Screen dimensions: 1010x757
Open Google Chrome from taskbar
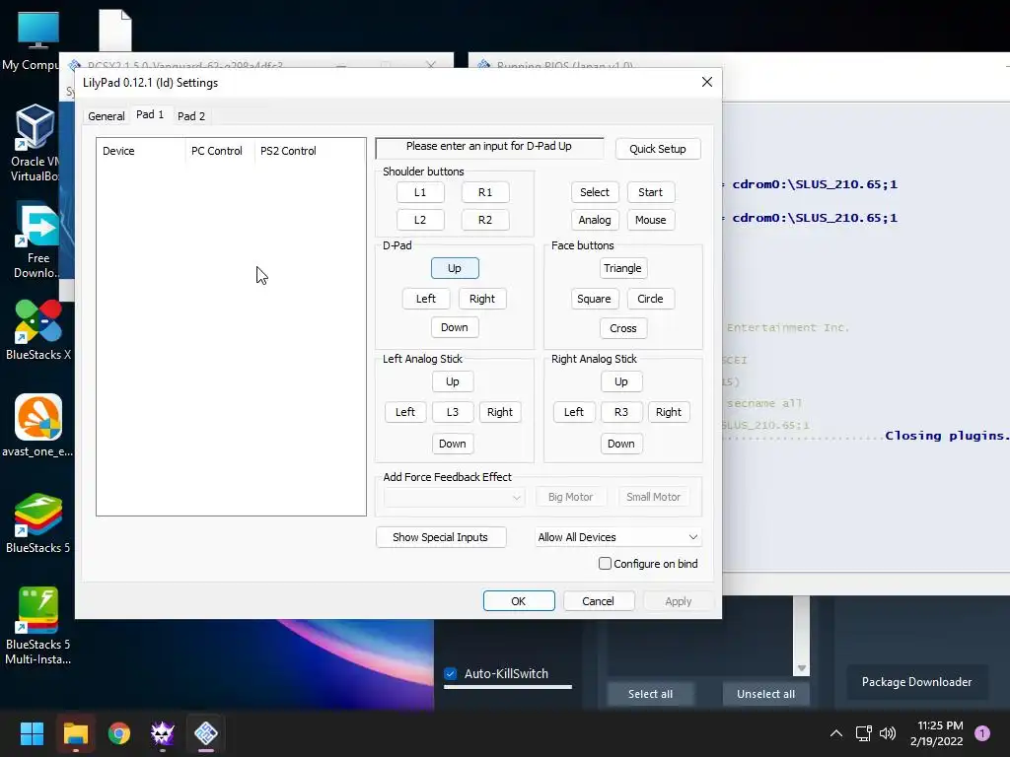point(119,733)
